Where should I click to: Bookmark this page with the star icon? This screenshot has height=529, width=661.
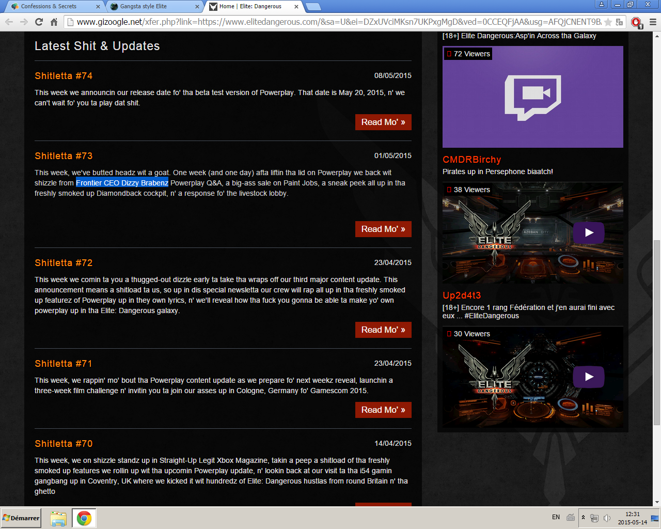coord(608,22)
